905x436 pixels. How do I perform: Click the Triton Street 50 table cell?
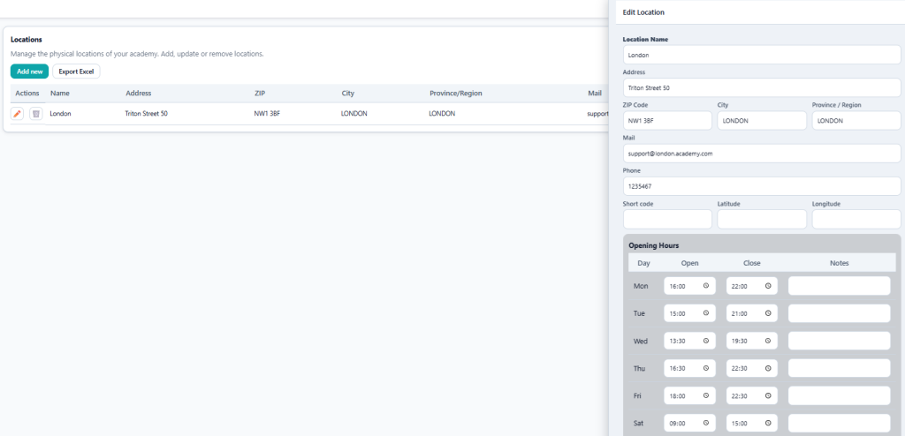tap(147, 114)
